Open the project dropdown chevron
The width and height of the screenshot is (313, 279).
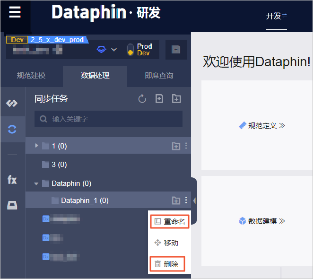tap(114, 49)
